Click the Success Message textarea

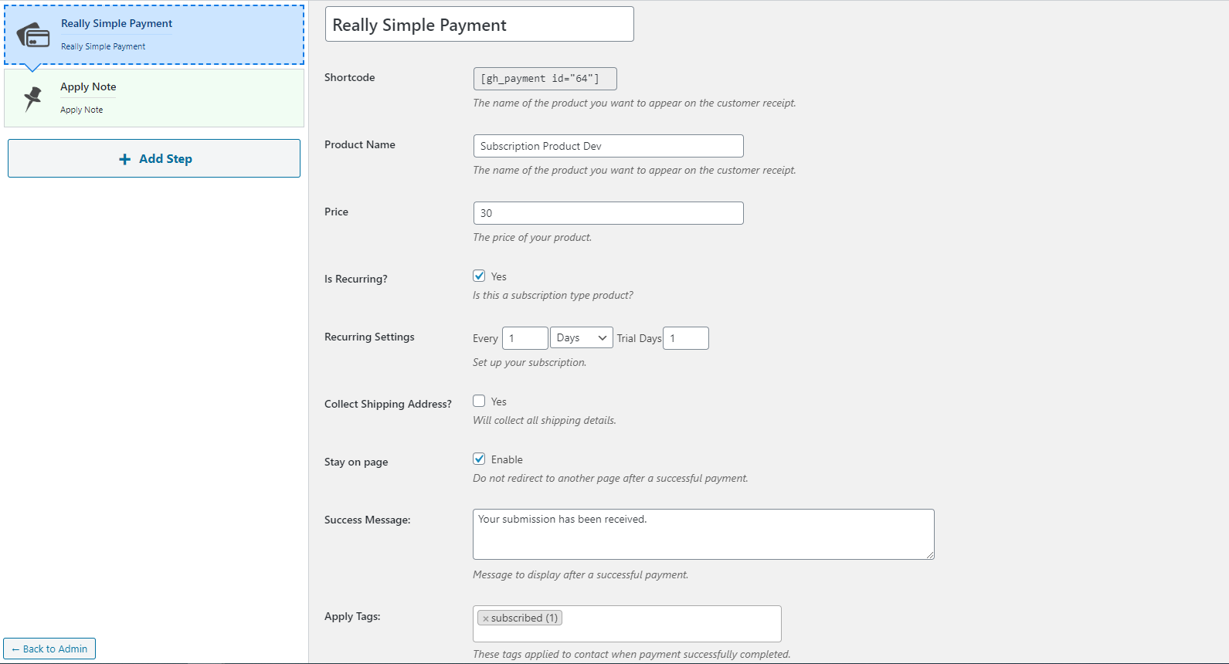point(703,534)
